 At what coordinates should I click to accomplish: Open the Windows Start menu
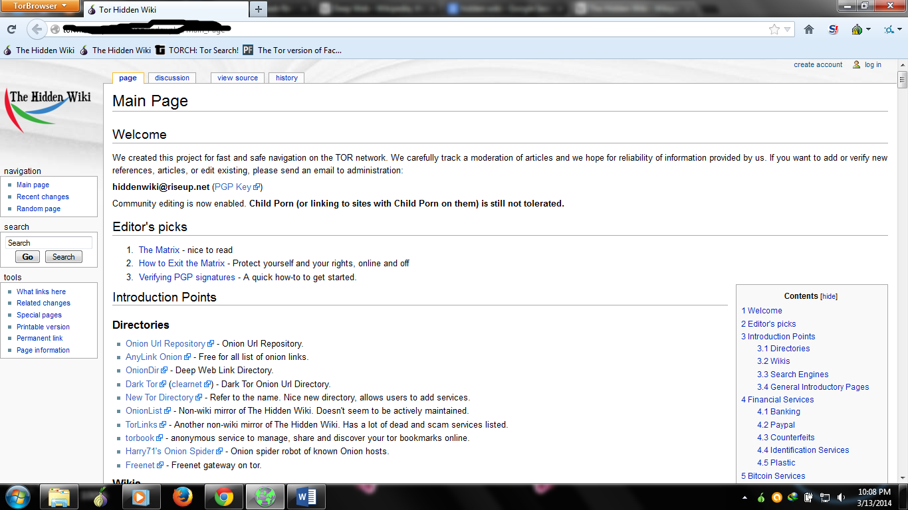[17, 497]
